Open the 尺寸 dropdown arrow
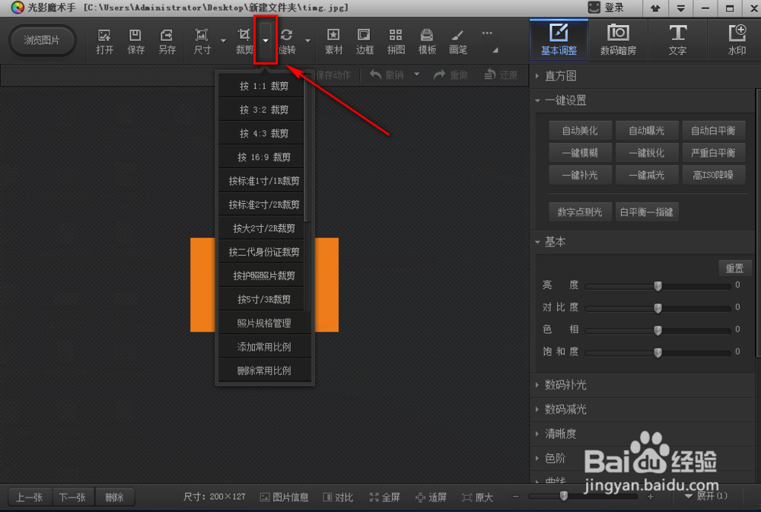761x512 pixels. pyautogui.click(x=223, y=41)
